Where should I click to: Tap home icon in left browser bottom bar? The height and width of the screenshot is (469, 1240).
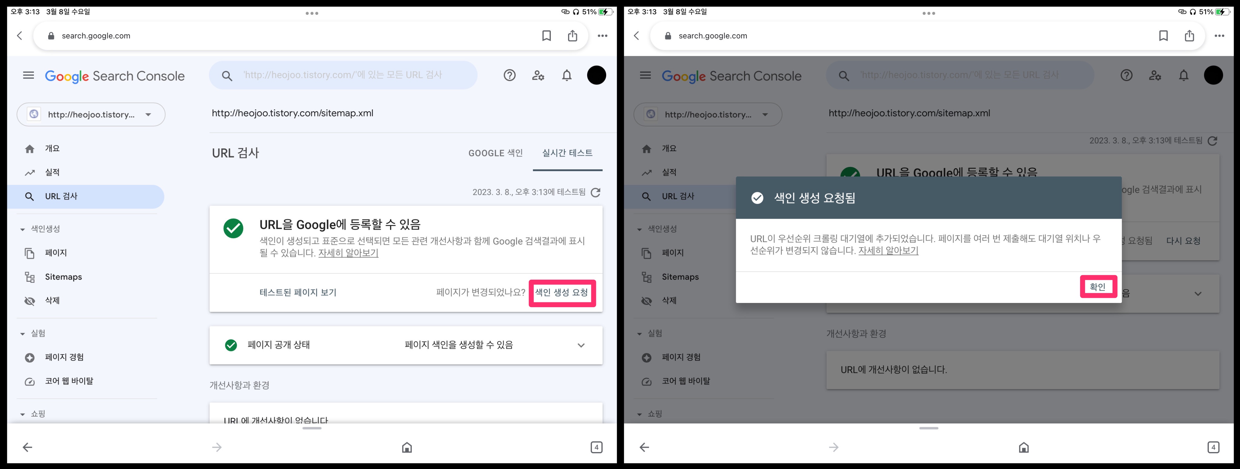point(407,447)
